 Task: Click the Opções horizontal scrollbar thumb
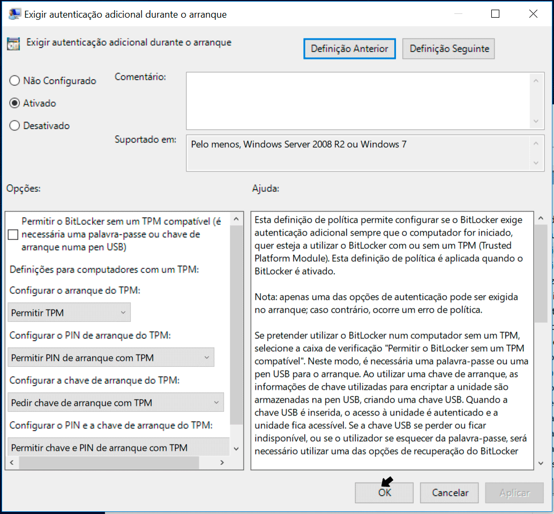point(109,463)
